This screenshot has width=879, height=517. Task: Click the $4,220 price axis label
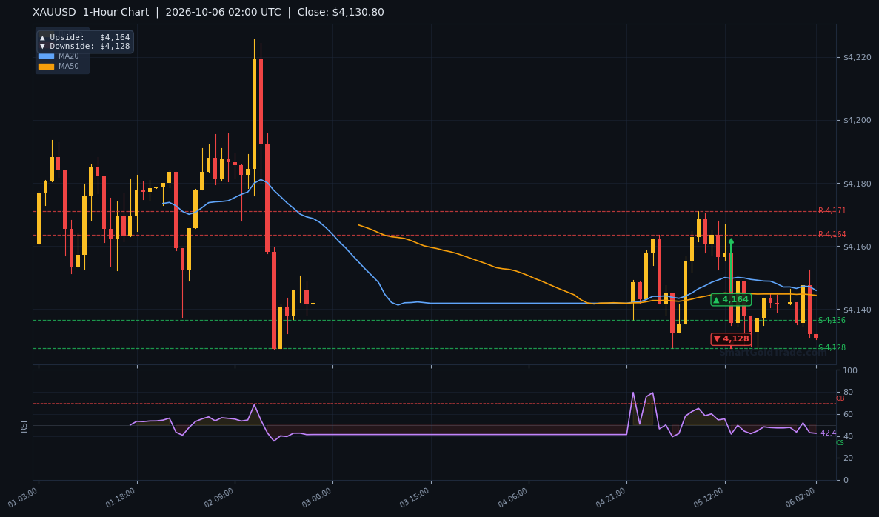tap(857, 57)
